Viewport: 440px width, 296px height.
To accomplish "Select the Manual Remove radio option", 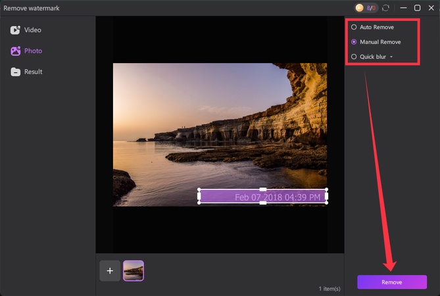I will coord(376,42).
